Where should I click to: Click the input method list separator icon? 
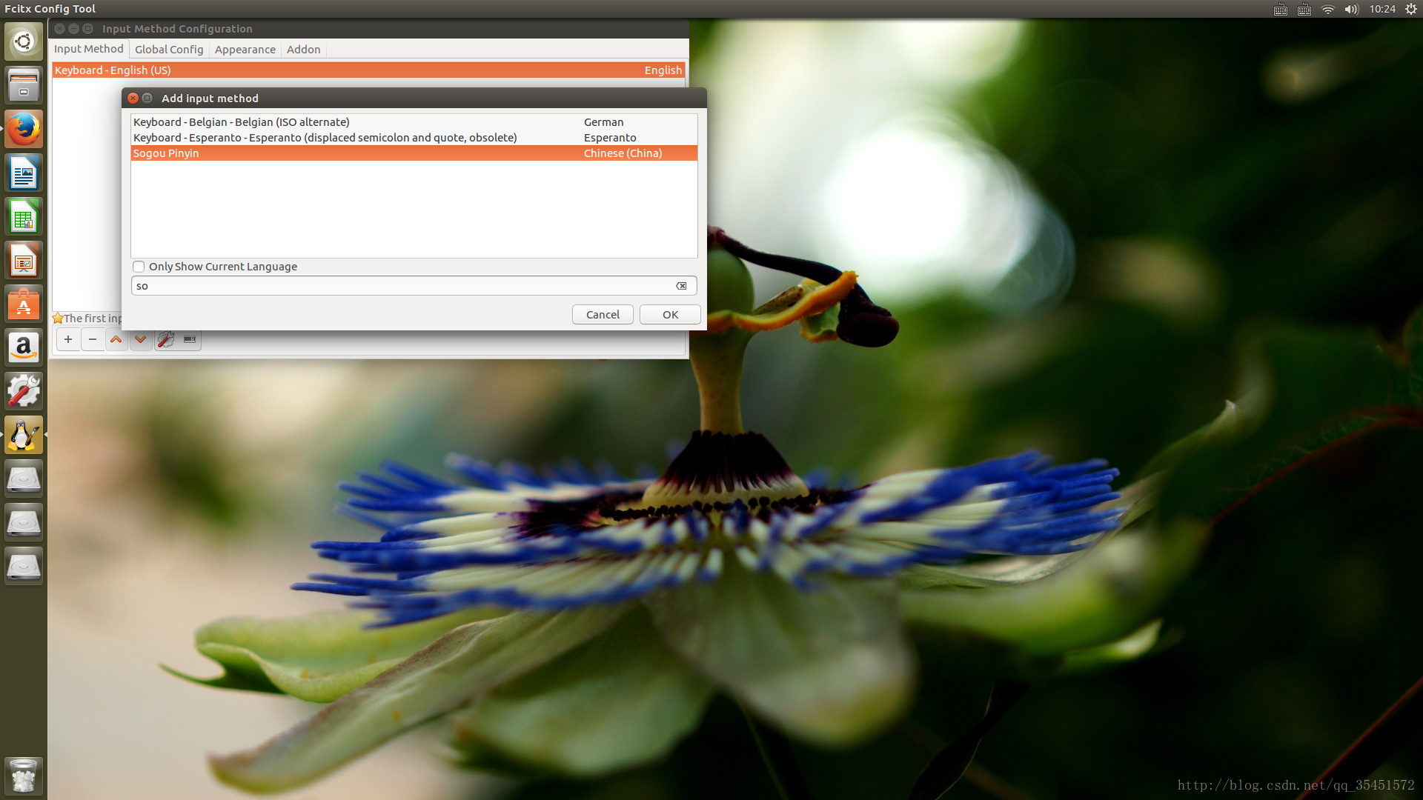tap(190, 339)
